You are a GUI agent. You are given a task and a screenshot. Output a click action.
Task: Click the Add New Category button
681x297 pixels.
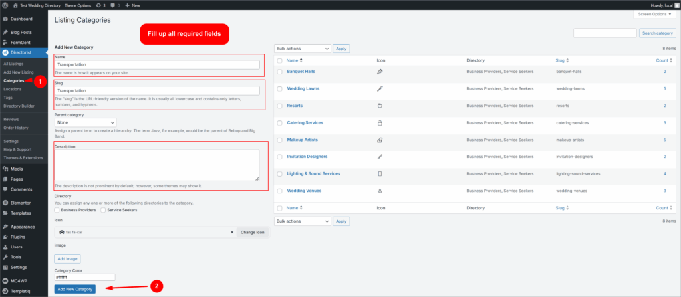click(x=75, y=289)
